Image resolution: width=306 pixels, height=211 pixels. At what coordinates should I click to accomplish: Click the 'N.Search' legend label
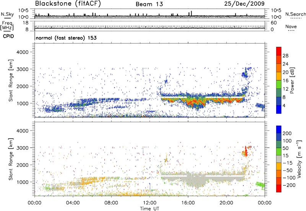pyautogui.click(x=295, y=14)
